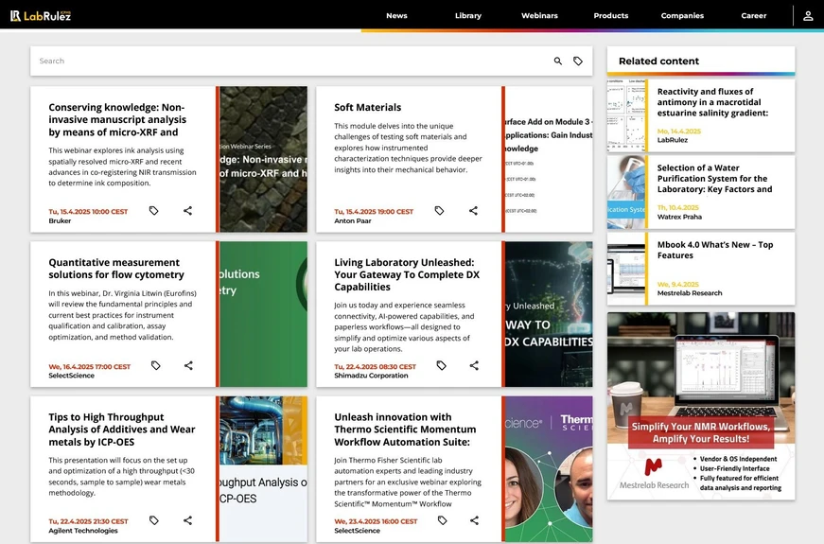The image size is (824, 544).
Task: Click the cobblestone thumbnail of Bruker webinar
Action: pyautogui.click(x=263, y=159)
